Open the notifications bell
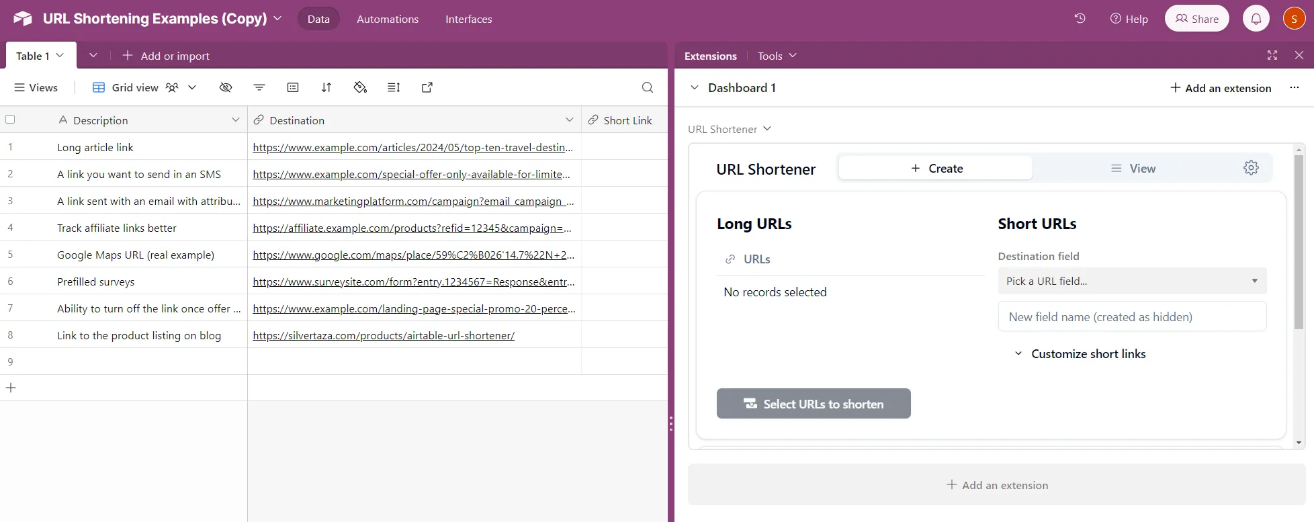1314x522 pixels. click(x=1256, y=19)
